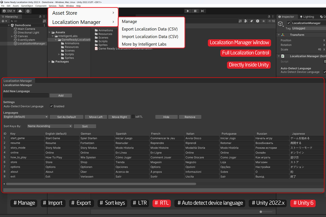Viewport: 326px width, 217px height.
Task: Click the Scale constrain proportions link icon
Action: click(x=319, y=50)
